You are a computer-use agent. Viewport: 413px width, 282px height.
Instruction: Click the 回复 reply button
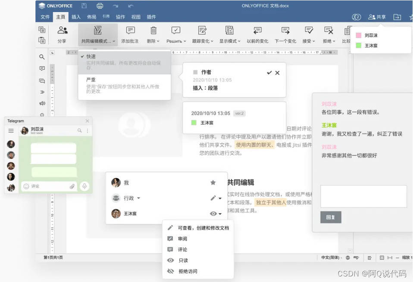point(331,217)
